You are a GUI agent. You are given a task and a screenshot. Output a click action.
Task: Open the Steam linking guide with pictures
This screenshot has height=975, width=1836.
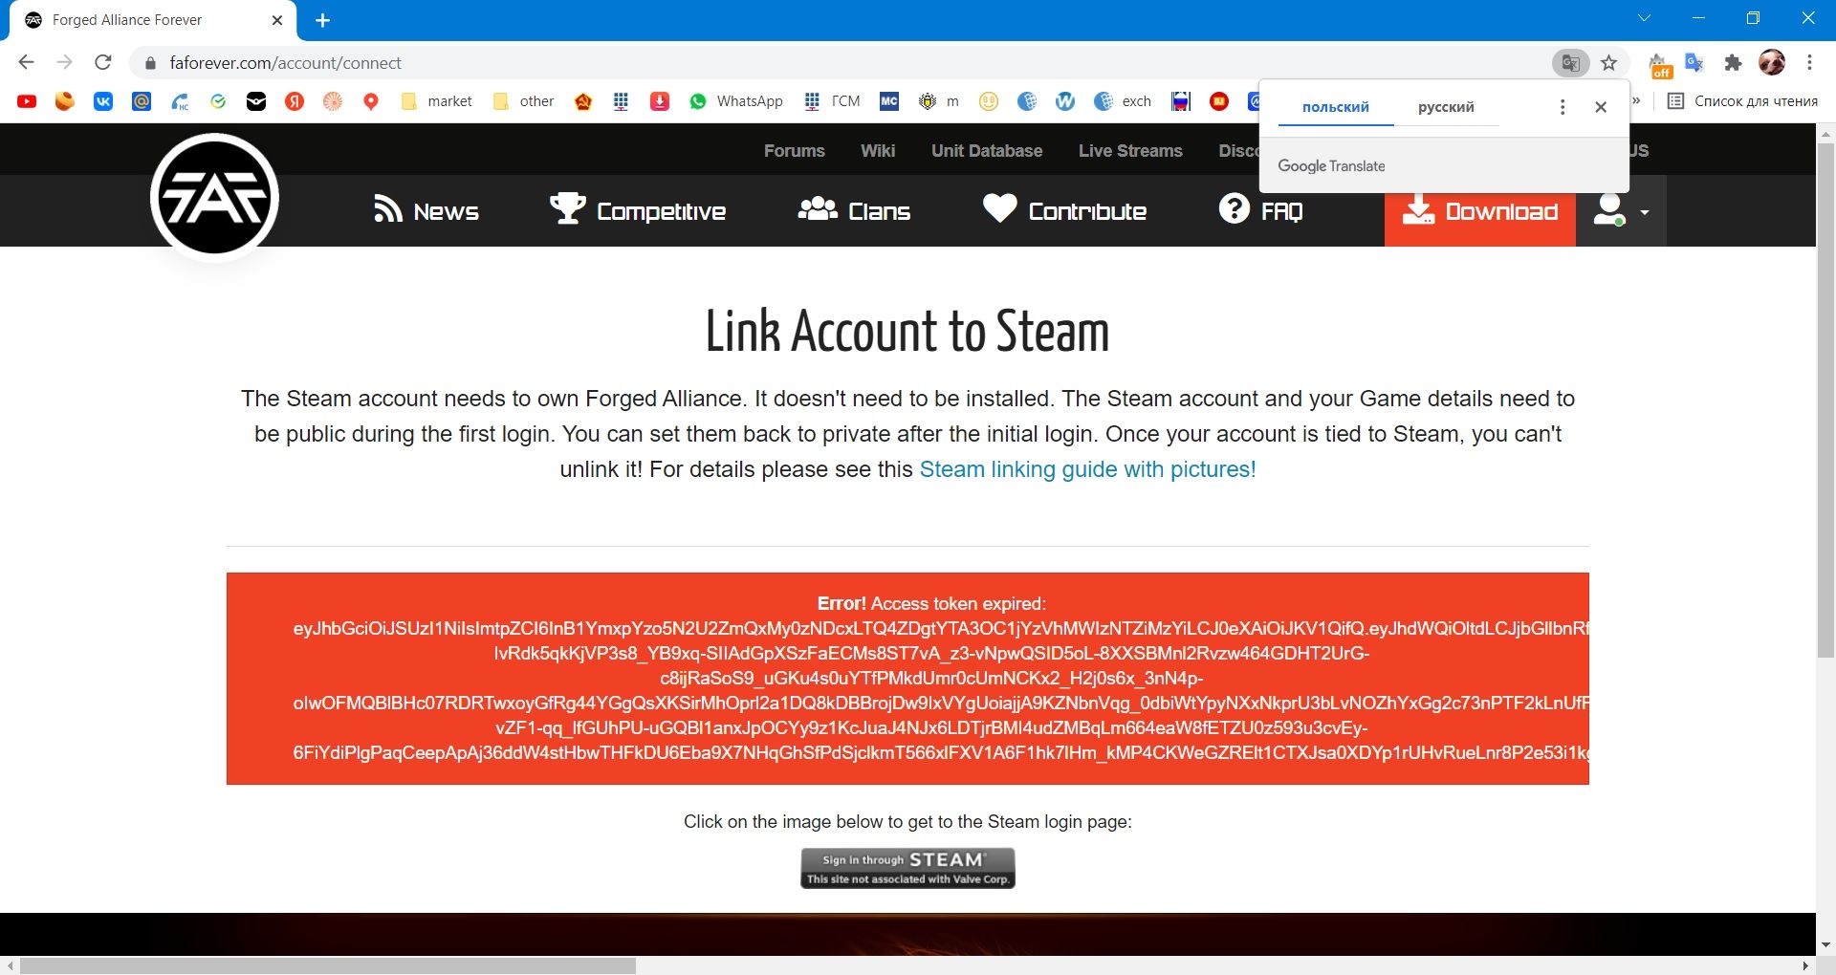[x=1087, y=469]
